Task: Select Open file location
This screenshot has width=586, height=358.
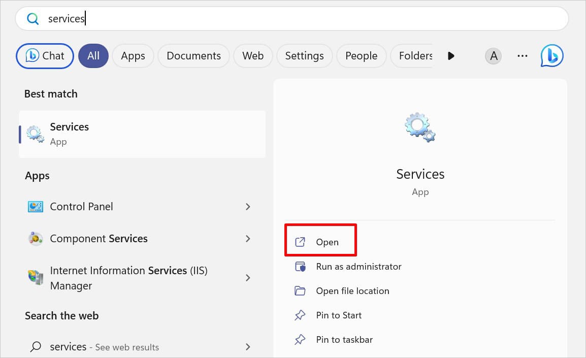Action: [x=352, y=291]
